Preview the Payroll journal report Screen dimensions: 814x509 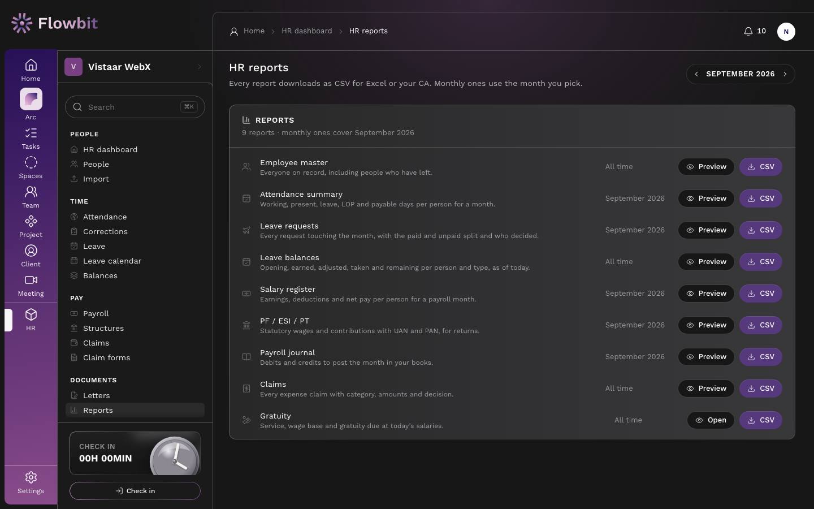[x=706, y=357]
